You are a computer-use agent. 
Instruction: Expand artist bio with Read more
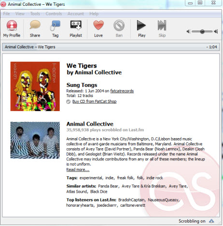click(78, 169)
